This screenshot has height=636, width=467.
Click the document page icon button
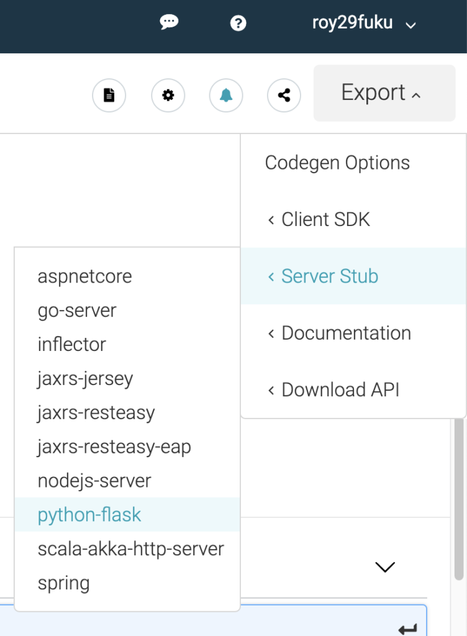[109, 95]
